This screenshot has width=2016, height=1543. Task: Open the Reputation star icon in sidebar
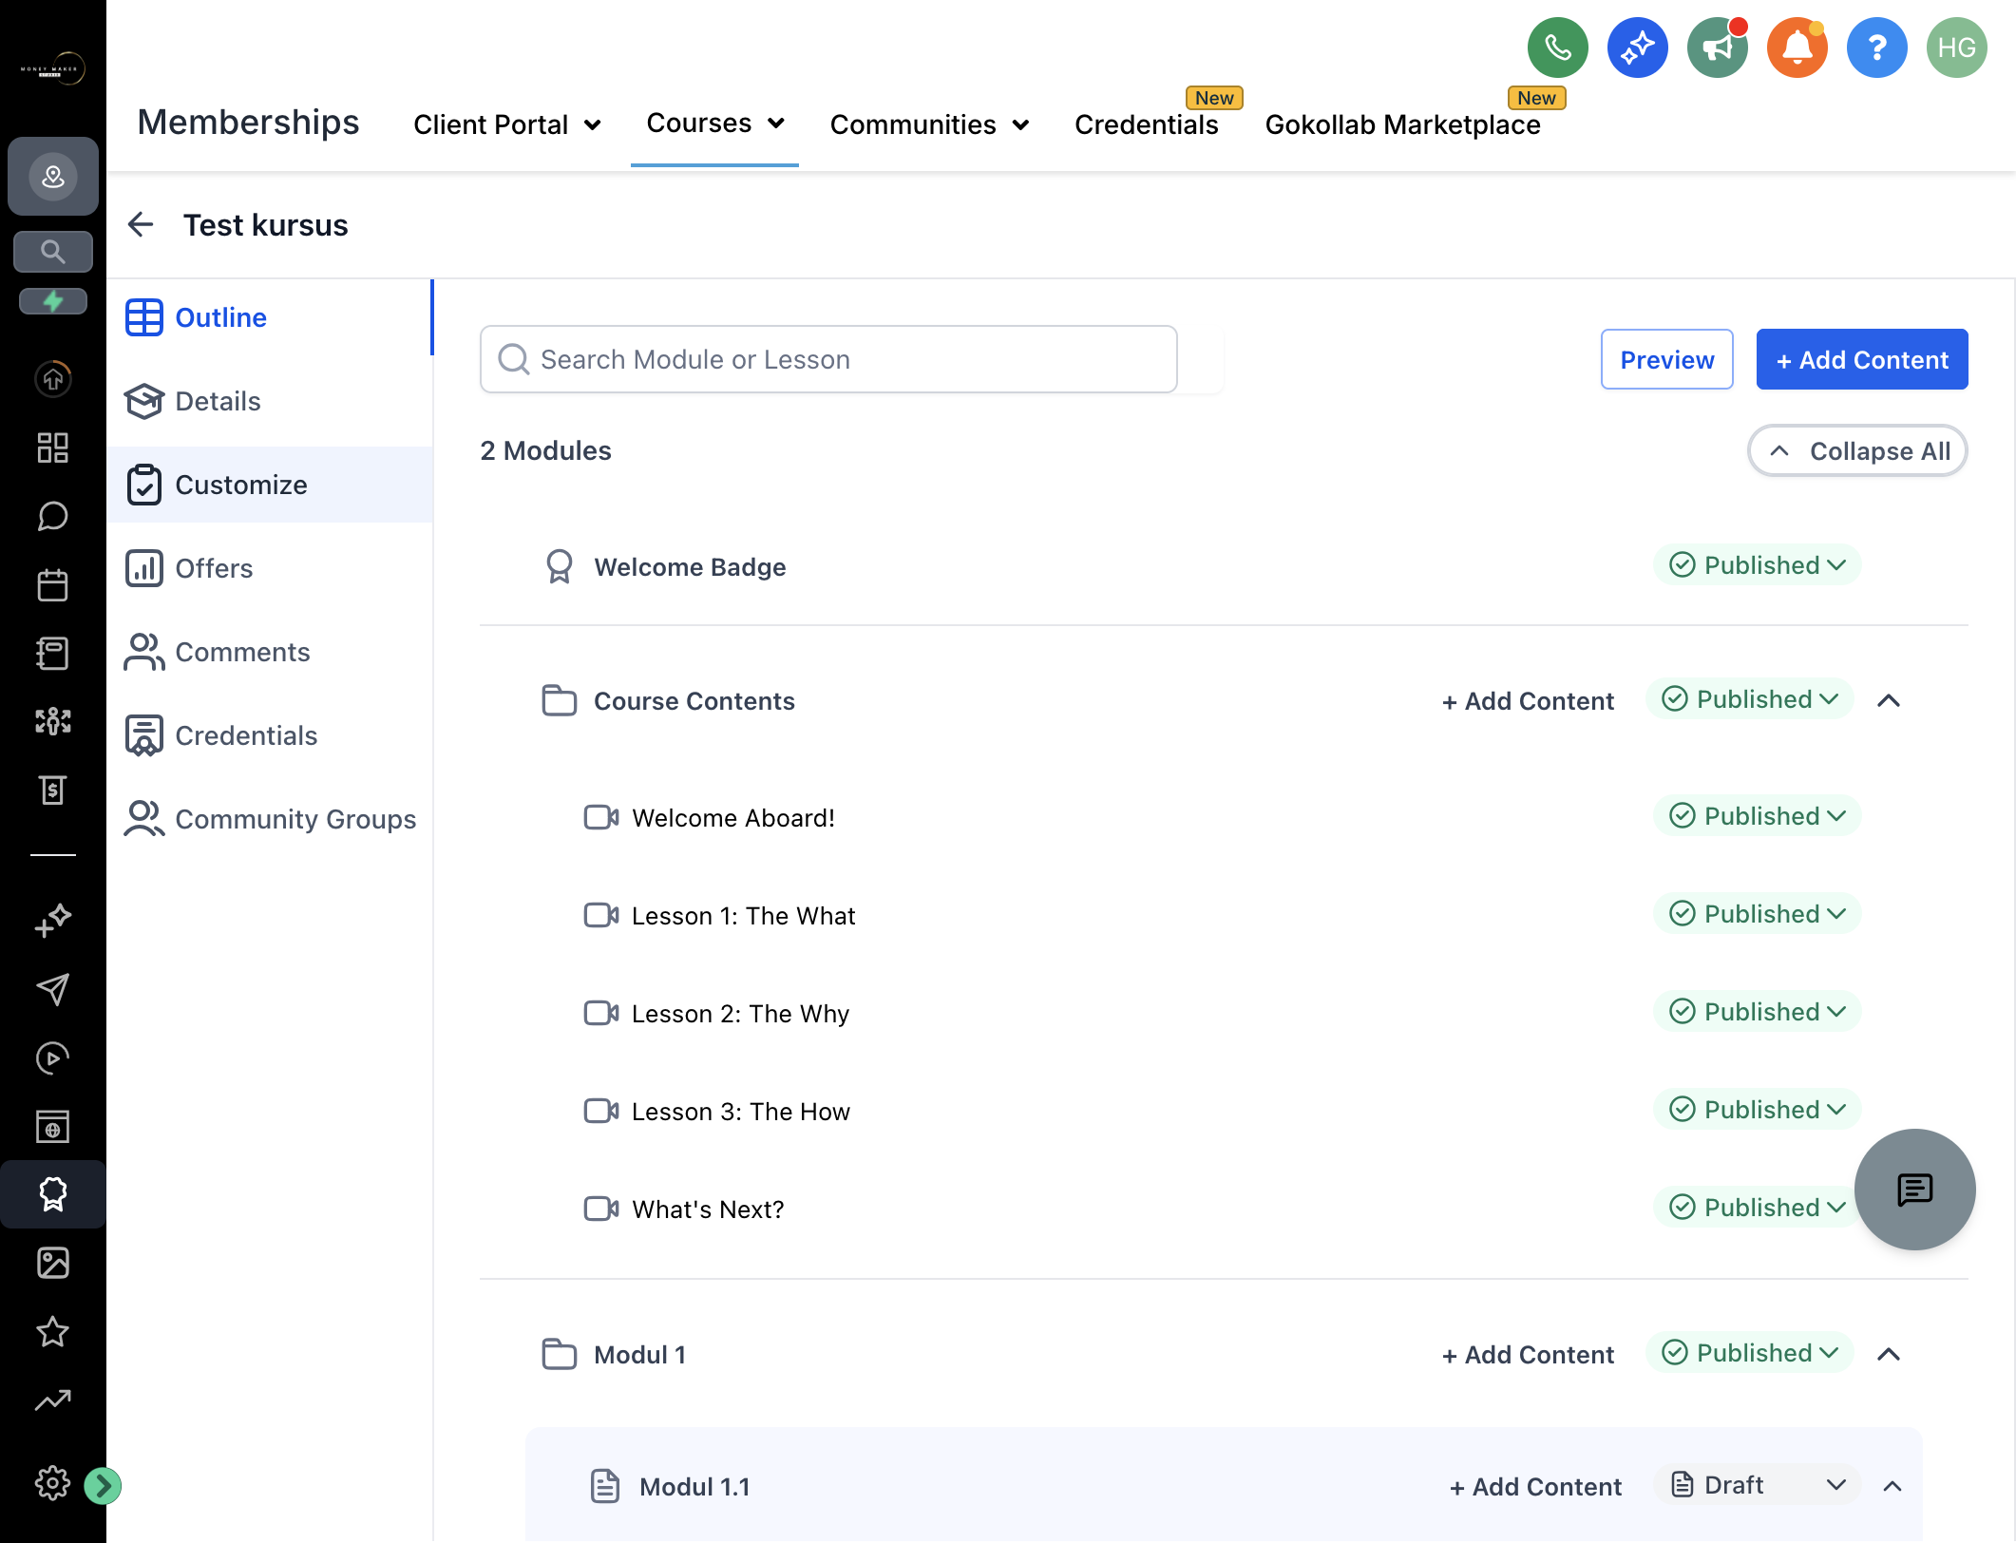pos(53,1331)
